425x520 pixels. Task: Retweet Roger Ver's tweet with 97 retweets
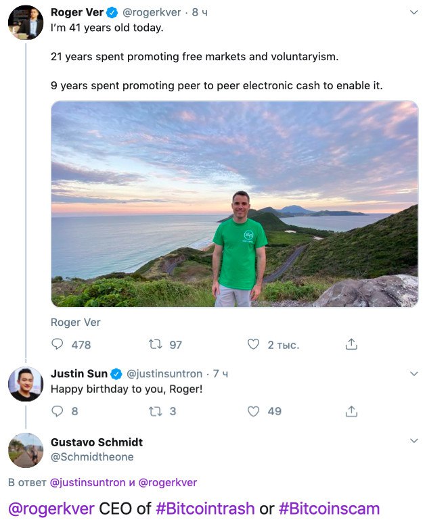tap(155, 344)
